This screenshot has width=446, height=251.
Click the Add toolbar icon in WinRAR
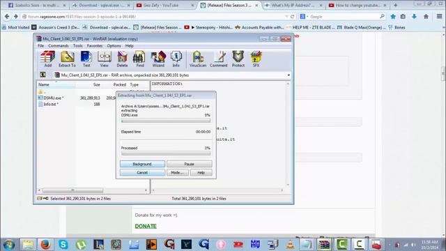[x=48, y=59]
